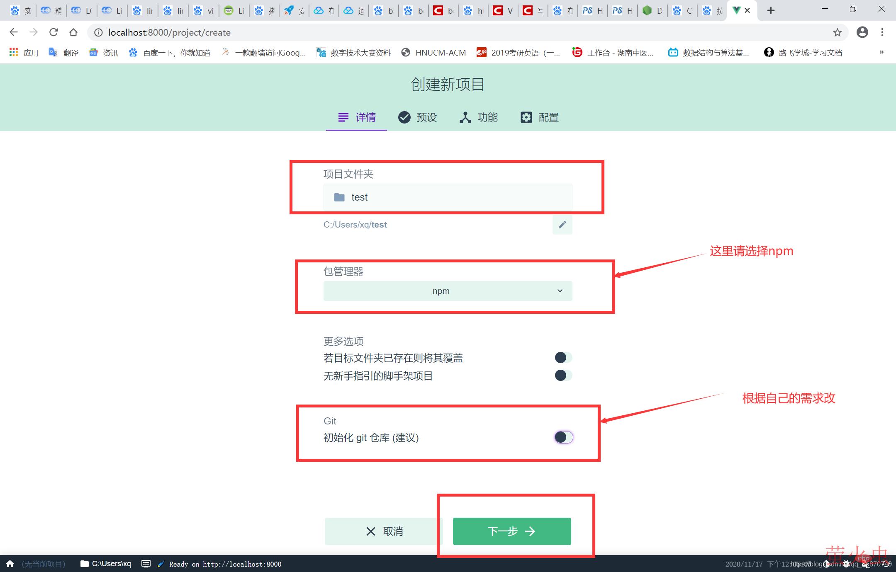
Task: Open the logs panel via console icon in status bar
Action: [146, 564]
